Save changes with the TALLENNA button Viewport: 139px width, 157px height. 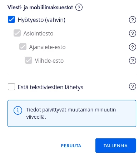(116, 146)
